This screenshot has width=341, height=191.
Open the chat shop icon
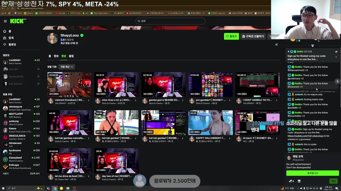click(299, 181)
